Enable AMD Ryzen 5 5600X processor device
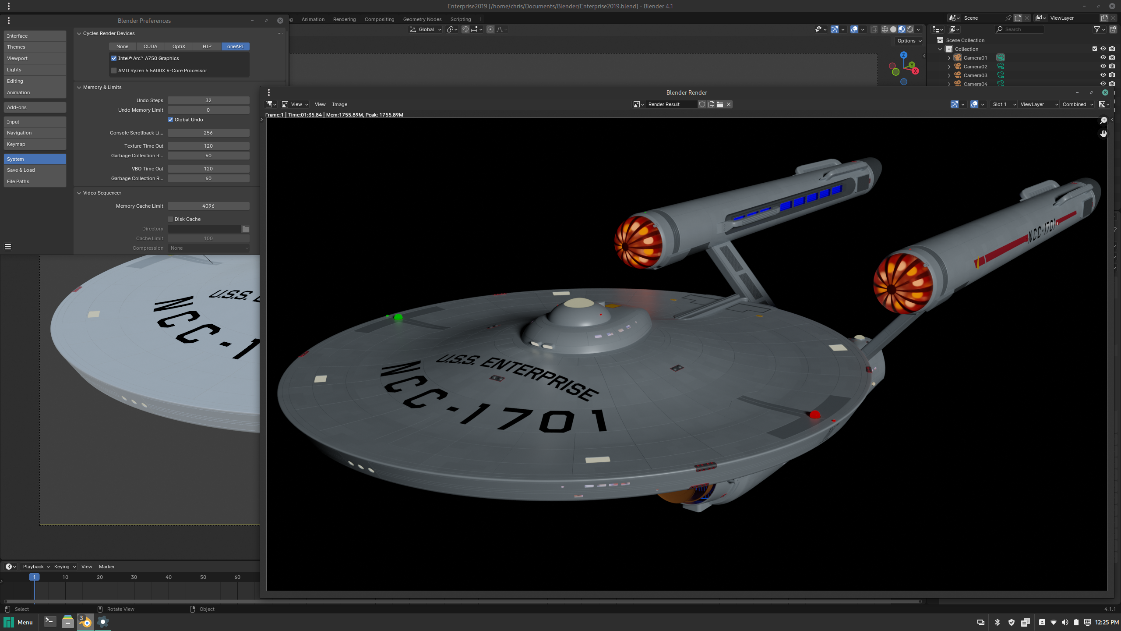 (114, 71)
